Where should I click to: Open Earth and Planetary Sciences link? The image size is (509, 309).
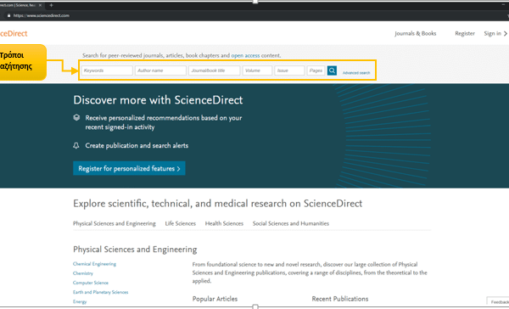(x=100, y=292)
